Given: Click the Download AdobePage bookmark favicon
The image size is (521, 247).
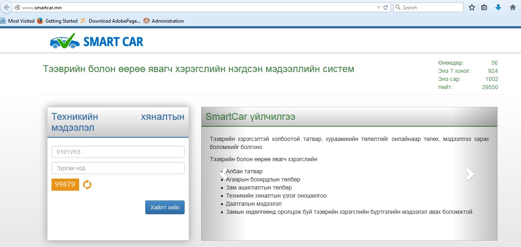Looking at the screenshot, I should [x=84, y=21].
